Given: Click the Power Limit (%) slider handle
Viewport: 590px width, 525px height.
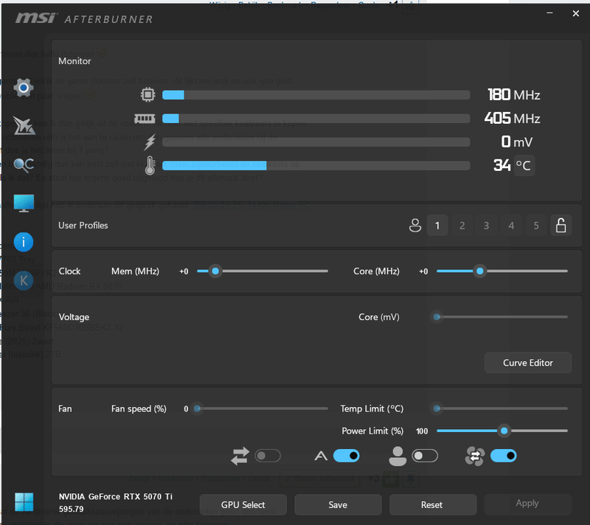Looking at the screenshot, I should coord(504,431).
